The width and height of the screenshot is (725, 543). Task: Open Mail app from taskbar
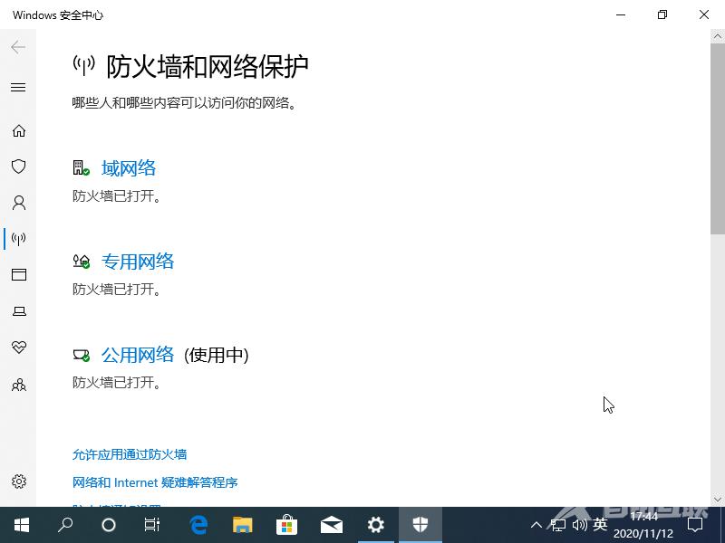point(331,525)
